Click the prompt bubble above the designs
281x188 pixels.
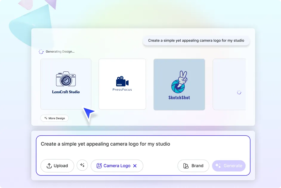tap(196, 41)
